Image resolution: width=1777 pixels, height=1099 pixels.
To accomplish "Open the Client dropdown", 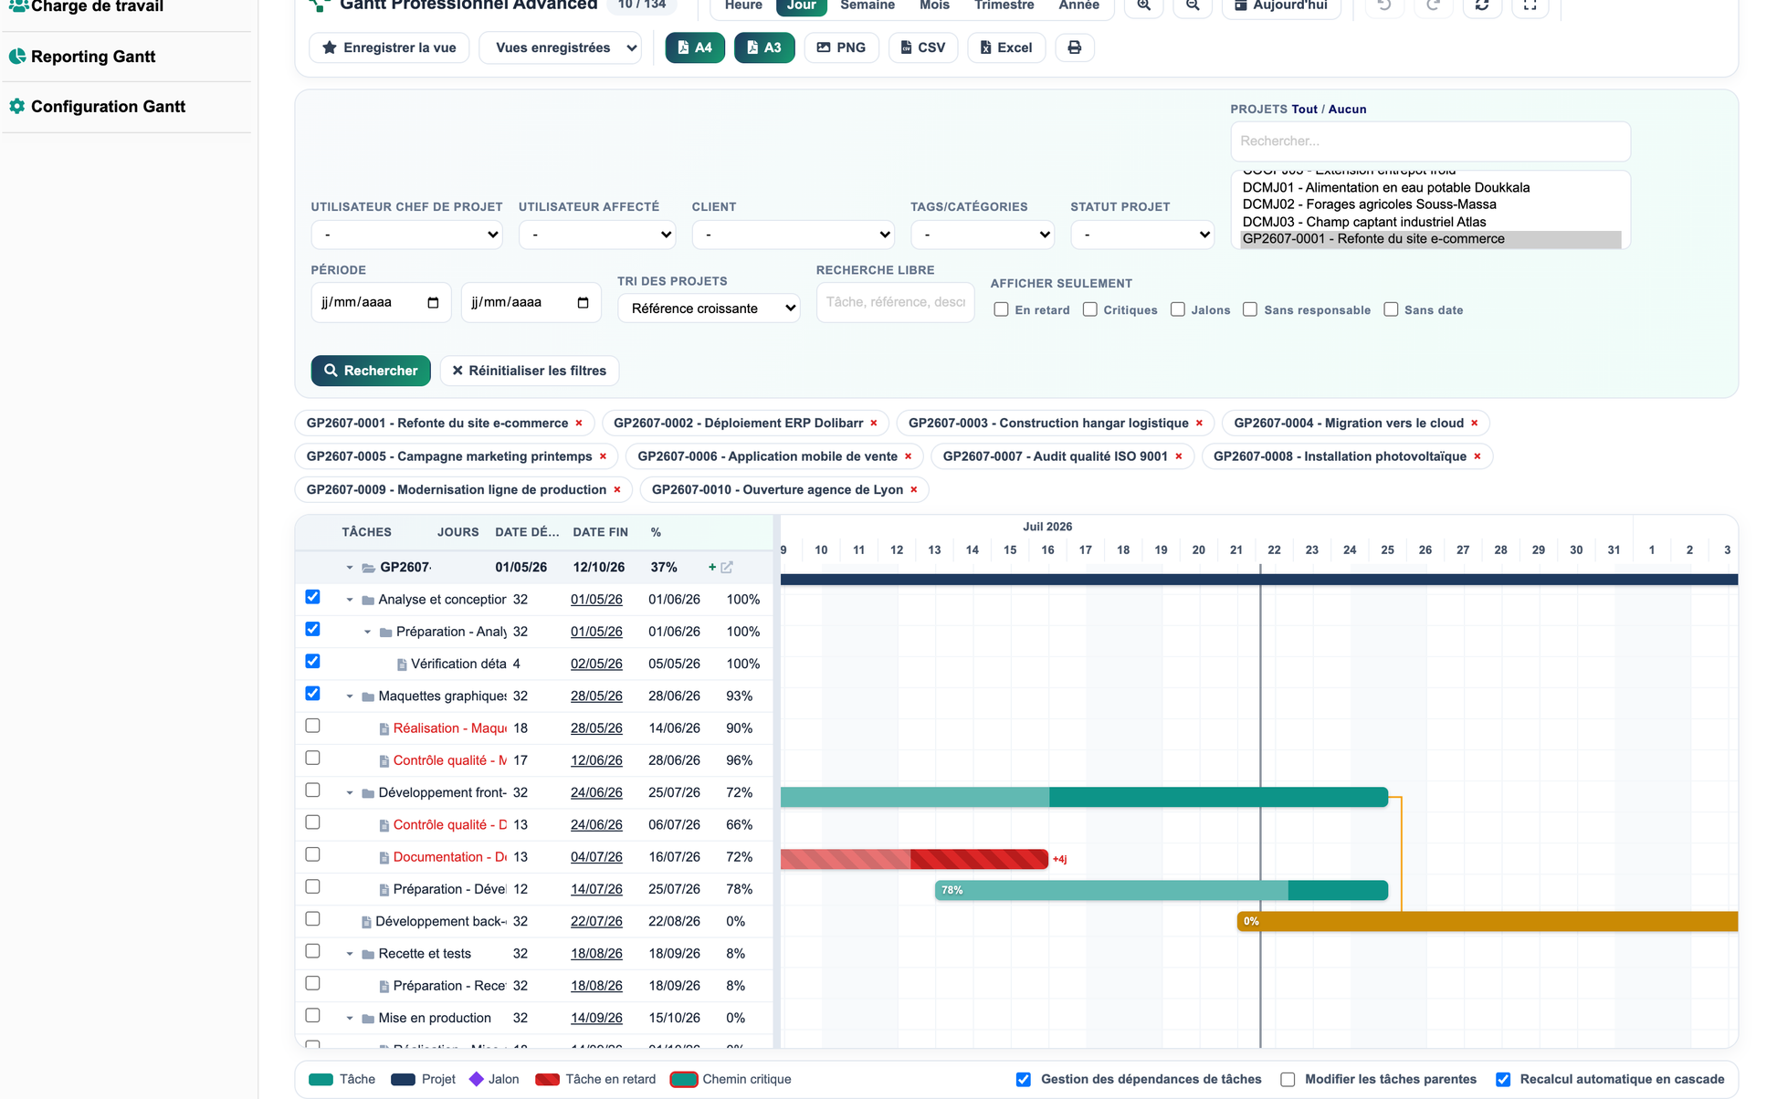I will 794,235.
